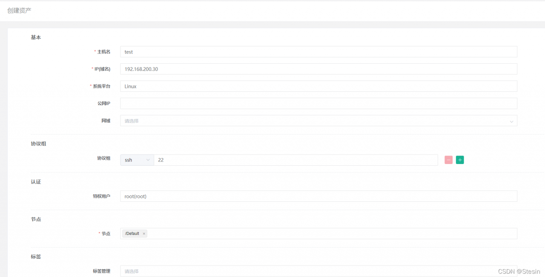The image size is (545, 277).
Task: Expand the 系统平台 Linux selector
Action: click(318, 86)
